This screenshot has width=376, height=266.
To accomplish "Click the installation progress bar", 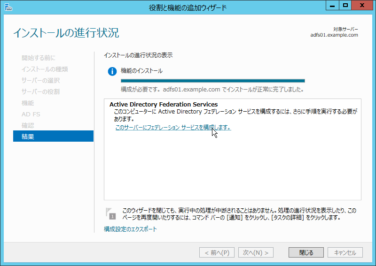I will coord(213,81).
